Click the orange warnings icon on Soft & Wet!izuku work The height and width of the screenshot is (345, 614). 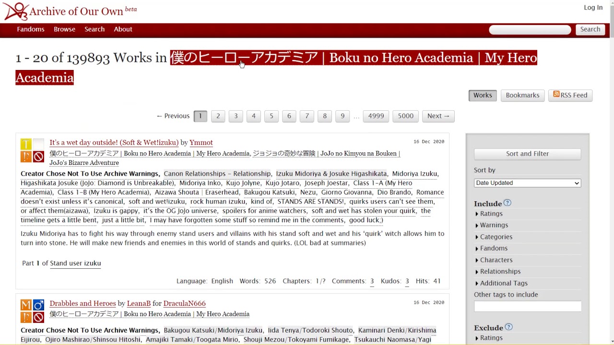pos(26,157)
